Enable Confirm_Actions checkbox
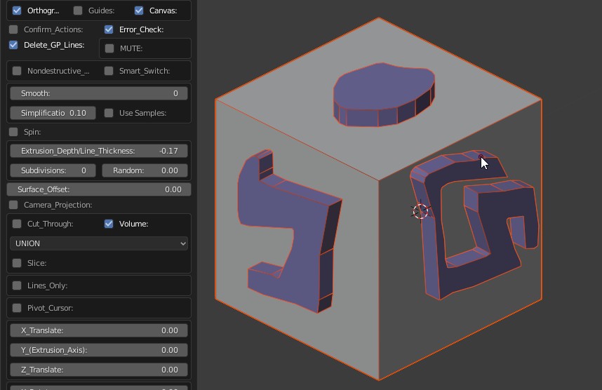The height and width of the screenshot is (390, 602). tap(13, 29)
